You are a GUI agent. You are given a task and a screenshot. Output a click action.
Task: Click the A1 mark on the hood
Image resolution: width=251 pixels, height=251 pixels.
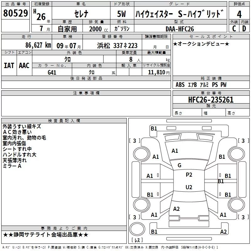point(175,151)
